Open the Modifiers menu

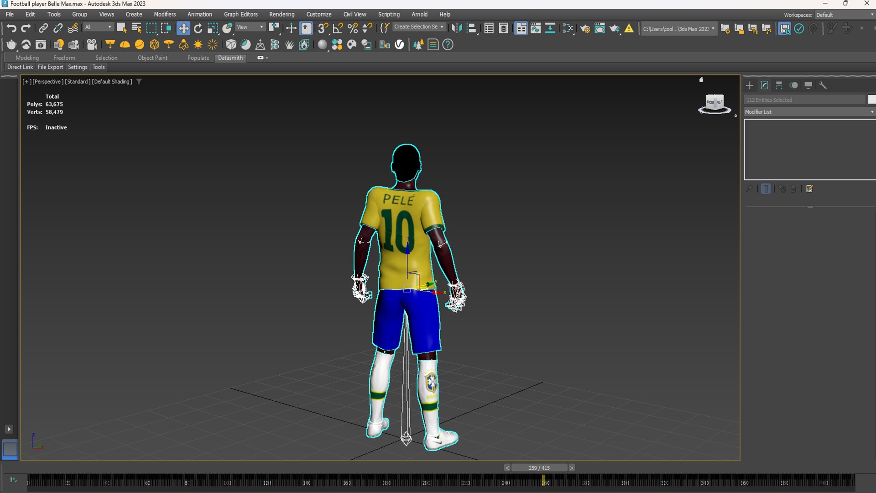165,14
